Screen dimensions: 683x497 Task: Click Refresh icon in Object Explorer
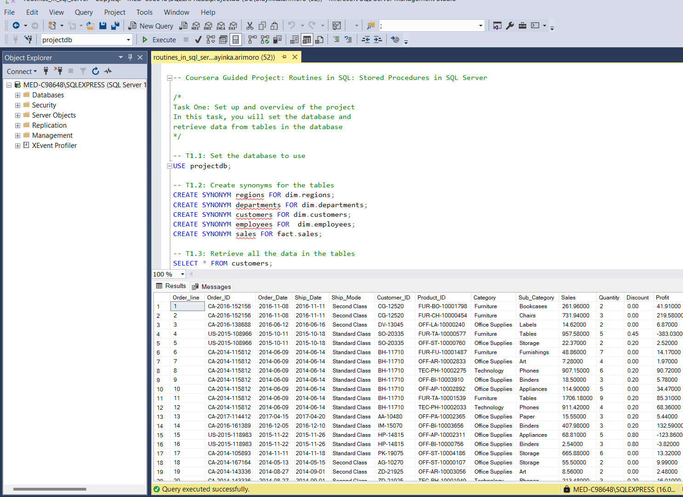(96, 71)
